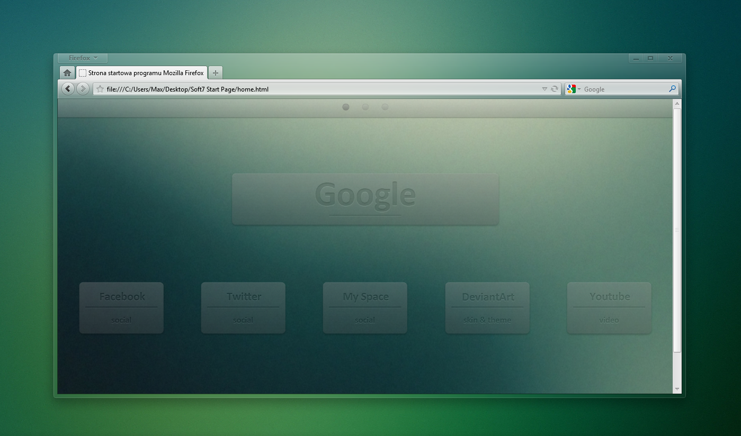This screenshot has height=436, width=741.
Task: Click the scrollbar up arrow
Action: coord(677,104)
